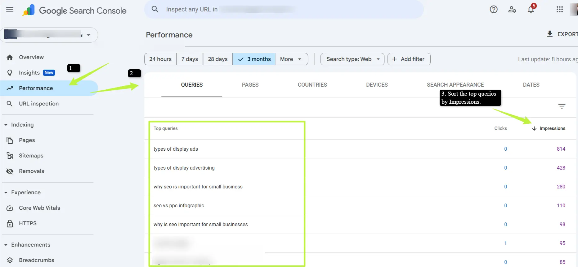
Task: Select the 24 hours date range
Action: [x=160, y=59]
